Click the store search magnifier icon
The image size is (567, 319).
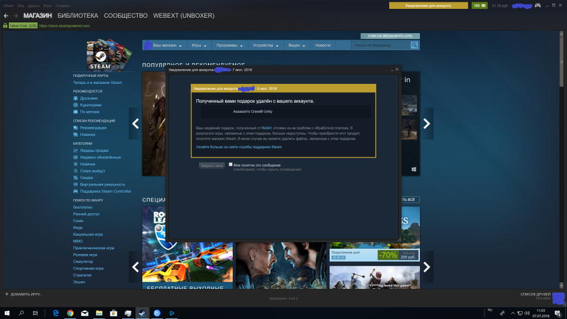[x=415, y=45]
